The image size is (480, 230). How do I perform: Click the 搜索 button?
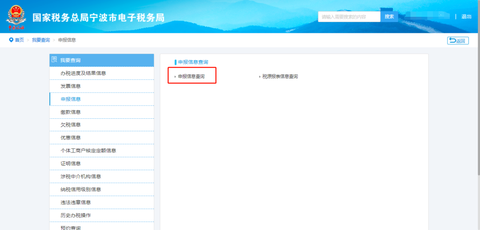pyautogui.click(x=389, y=17)
